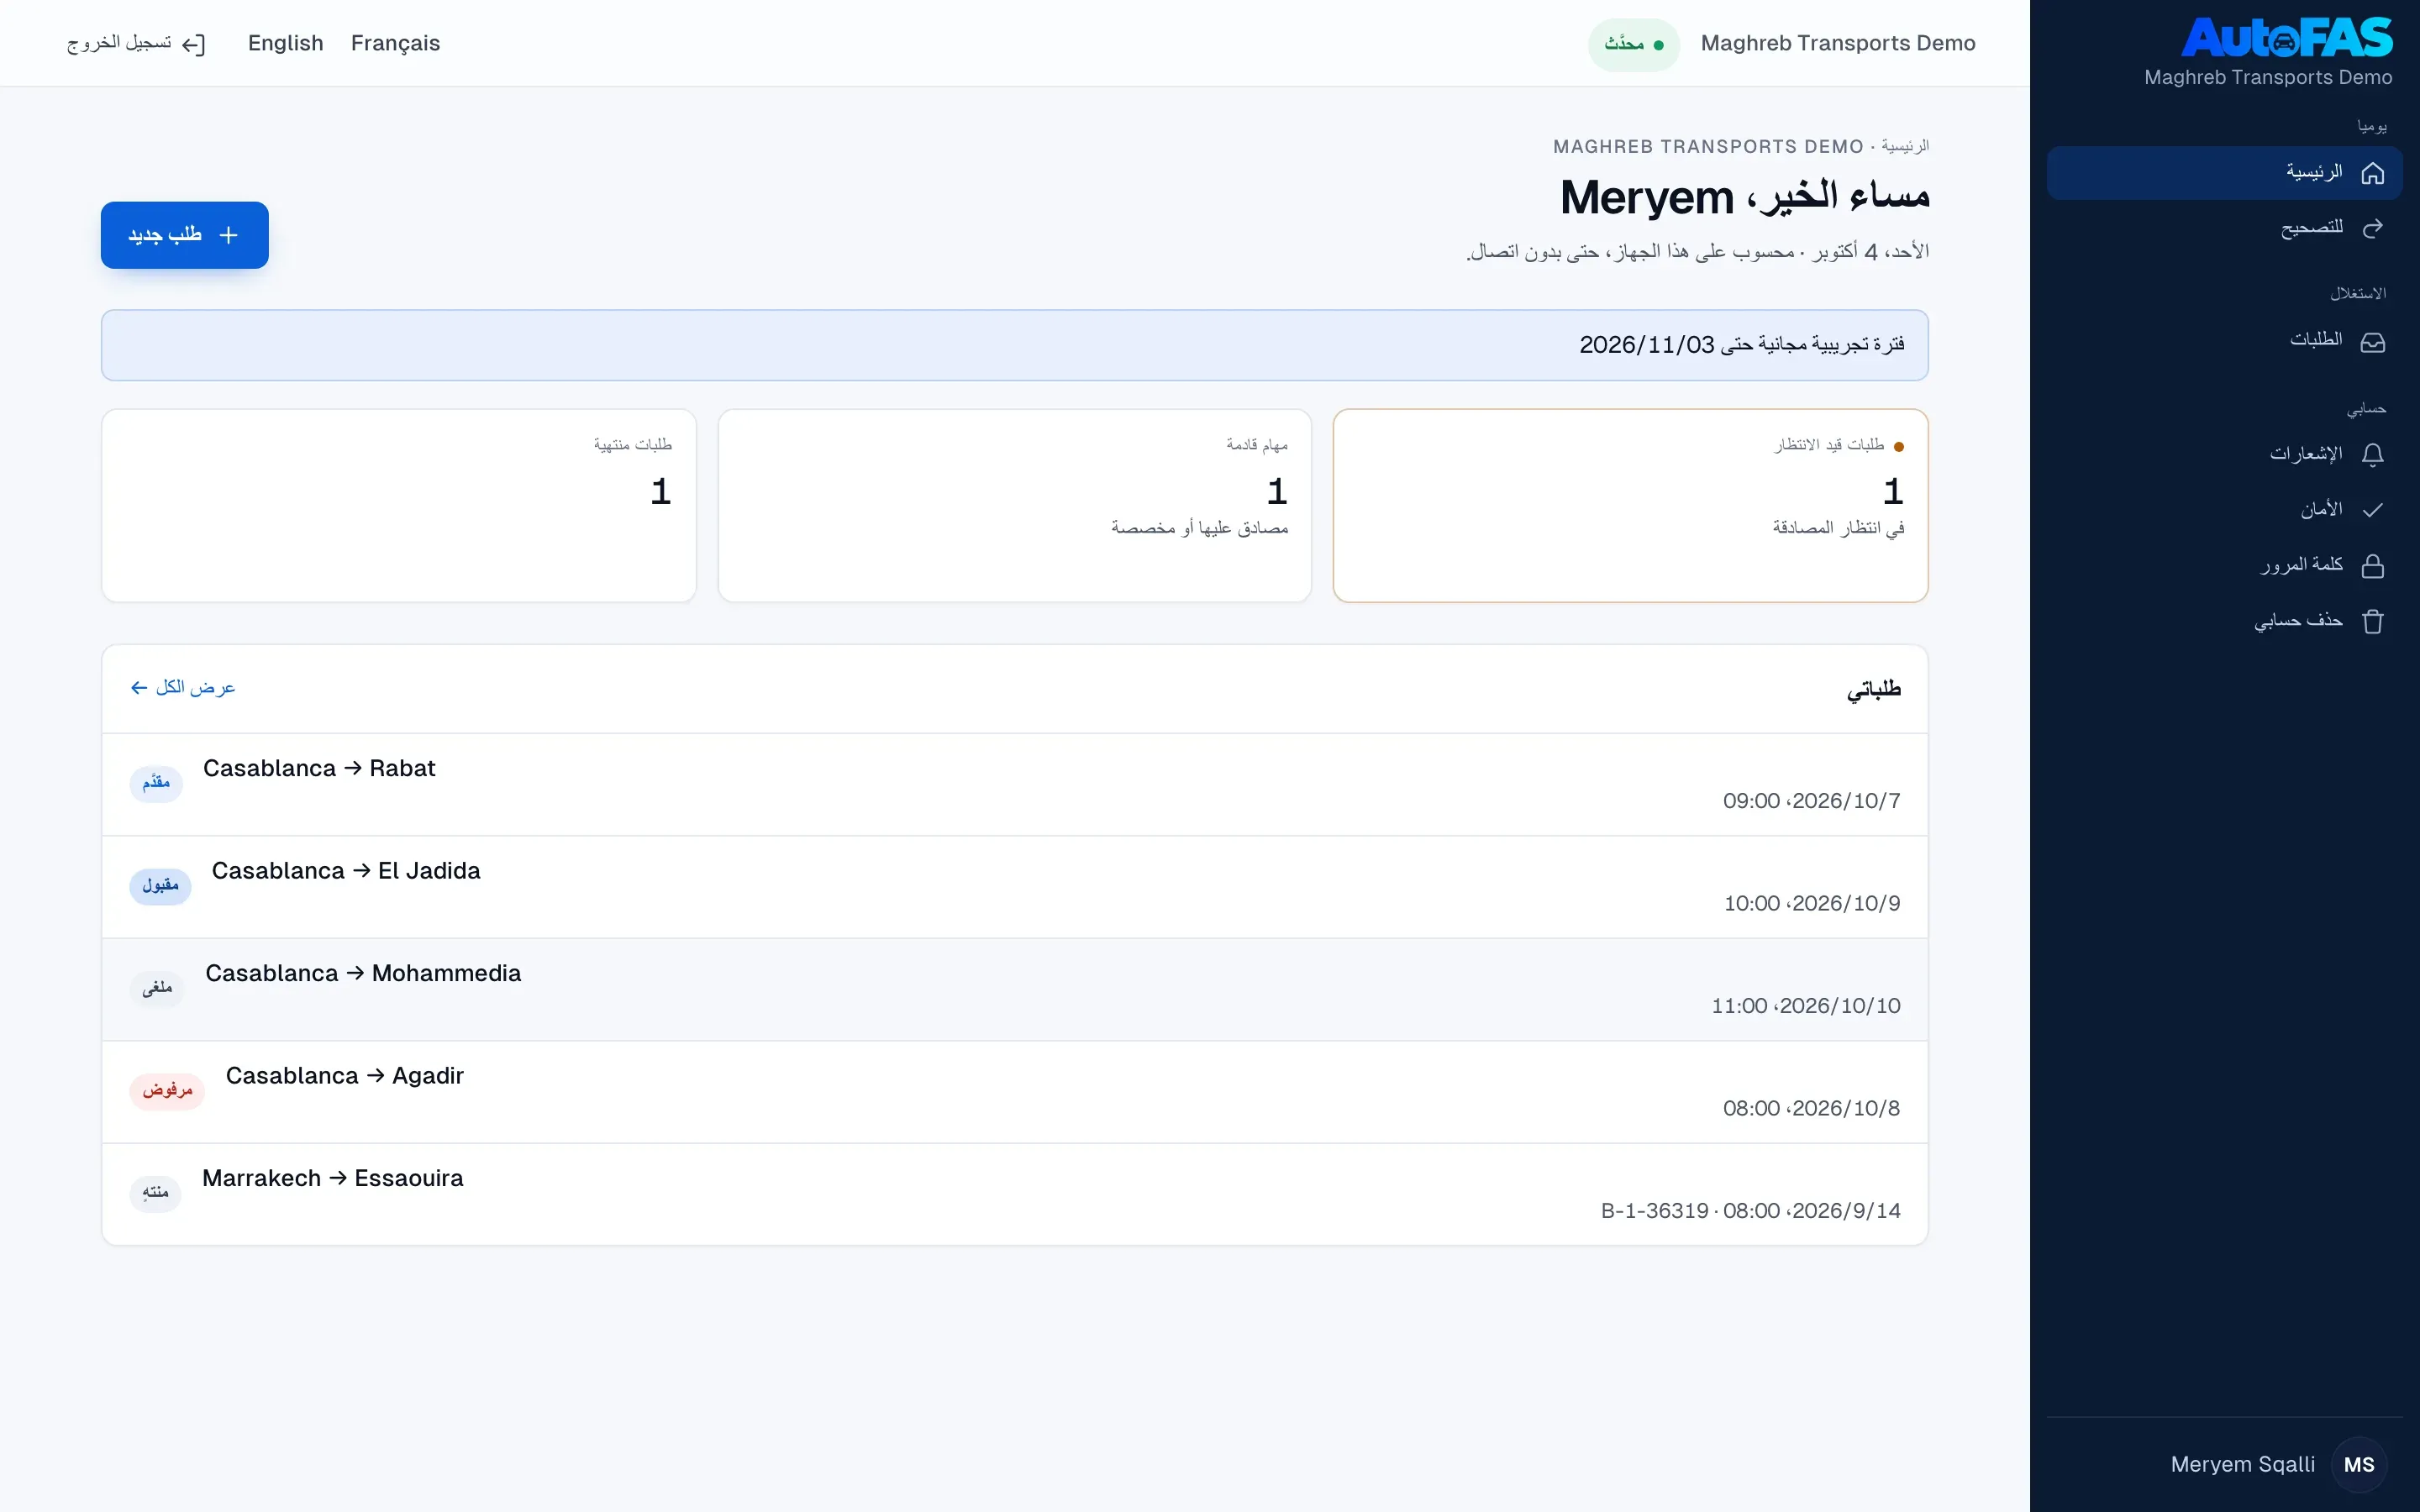2420x1512 pixels.
Task: Click the مقدّم submitted status badge
Action: (156, 783)
